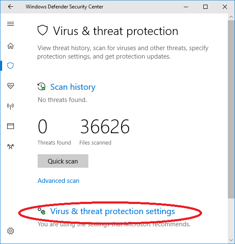235x244 pixels.
Task: Click the scrollbar down arrow
Action: tap(231, 240)
